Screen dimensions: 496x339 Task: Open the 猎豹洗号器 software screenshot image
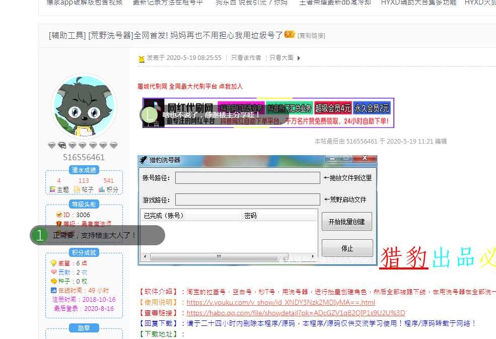(257, 210)
